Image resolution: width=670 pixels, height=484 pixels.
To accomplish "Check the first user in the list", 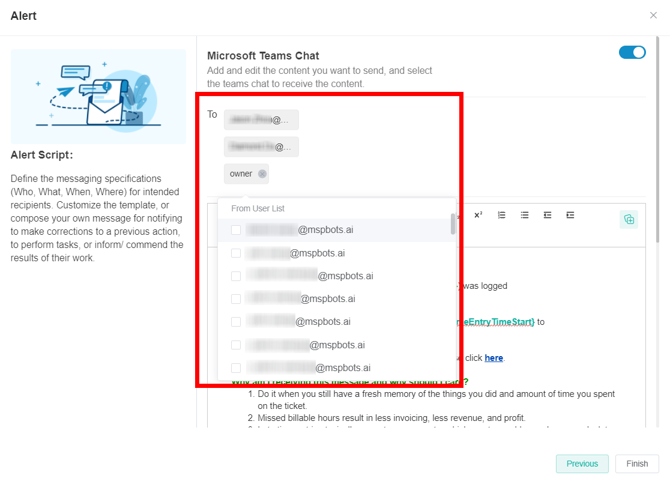I will pos(236,230).
